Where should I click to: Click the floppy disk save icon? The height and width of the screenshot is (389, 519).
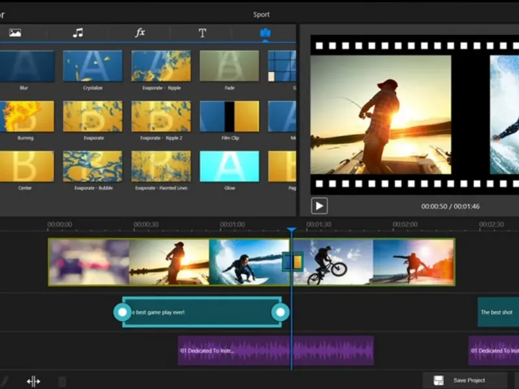pos(439,381)
